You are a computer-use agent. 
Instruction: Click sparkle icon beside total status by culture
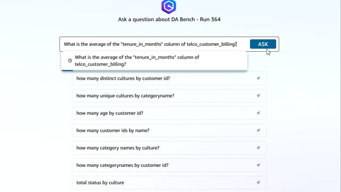click(x=258, y=182)
